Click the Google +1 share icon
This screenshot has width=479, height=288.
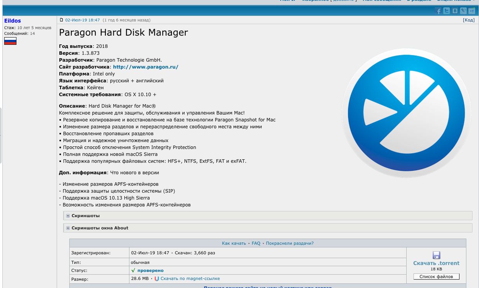[x=472, y=11]
